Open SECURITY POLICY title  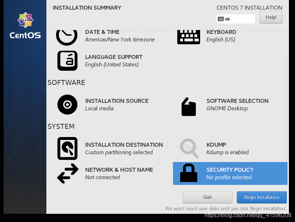230,170
